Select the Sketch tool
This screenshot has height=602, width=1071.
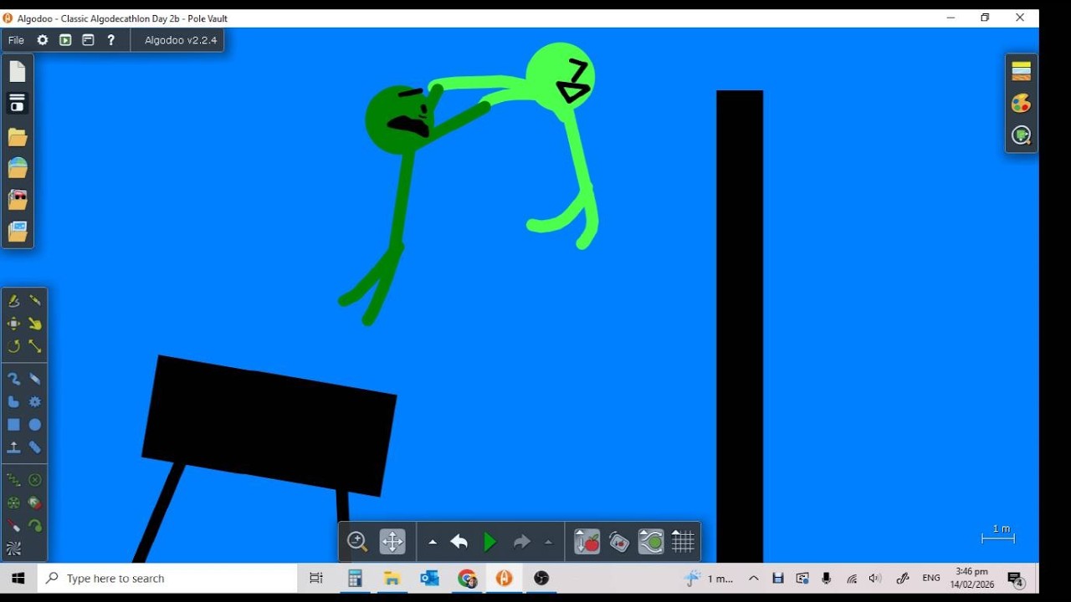pyautogui.click(x=13, y=300)
